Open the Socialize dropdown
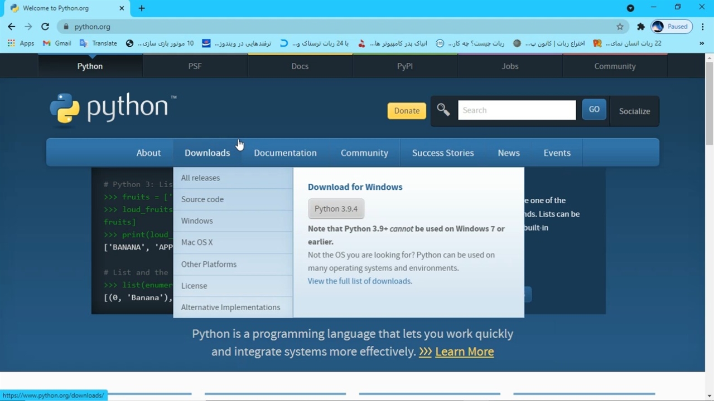 pos(634,111)
